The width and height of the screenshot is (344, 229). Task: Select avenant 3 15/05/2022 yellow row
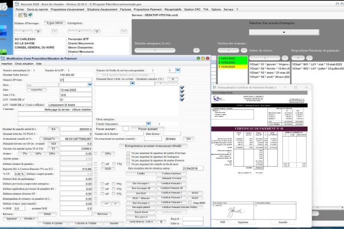[x=233, y=66]
